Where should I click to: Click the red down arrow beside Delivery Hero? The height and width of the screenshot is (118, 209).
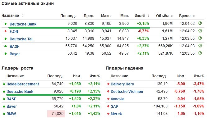pyautogui.click(x=108, y=84)
